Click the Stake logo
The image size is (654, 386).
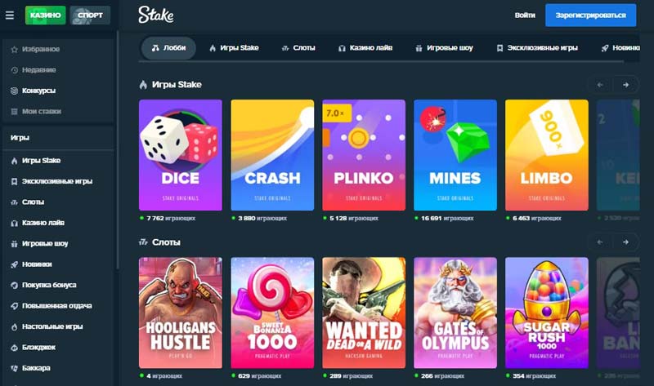coord(156,15)
